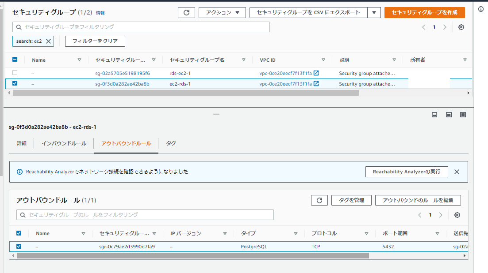Select the full-screen detail panel layout icon

click(463, 114)
